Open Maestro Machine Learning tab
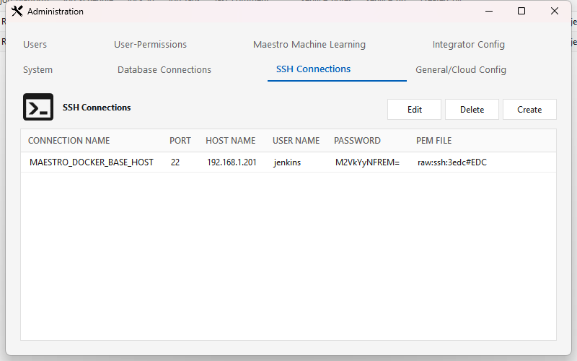This screenshot has width=577, height=361. coord(309,45)
